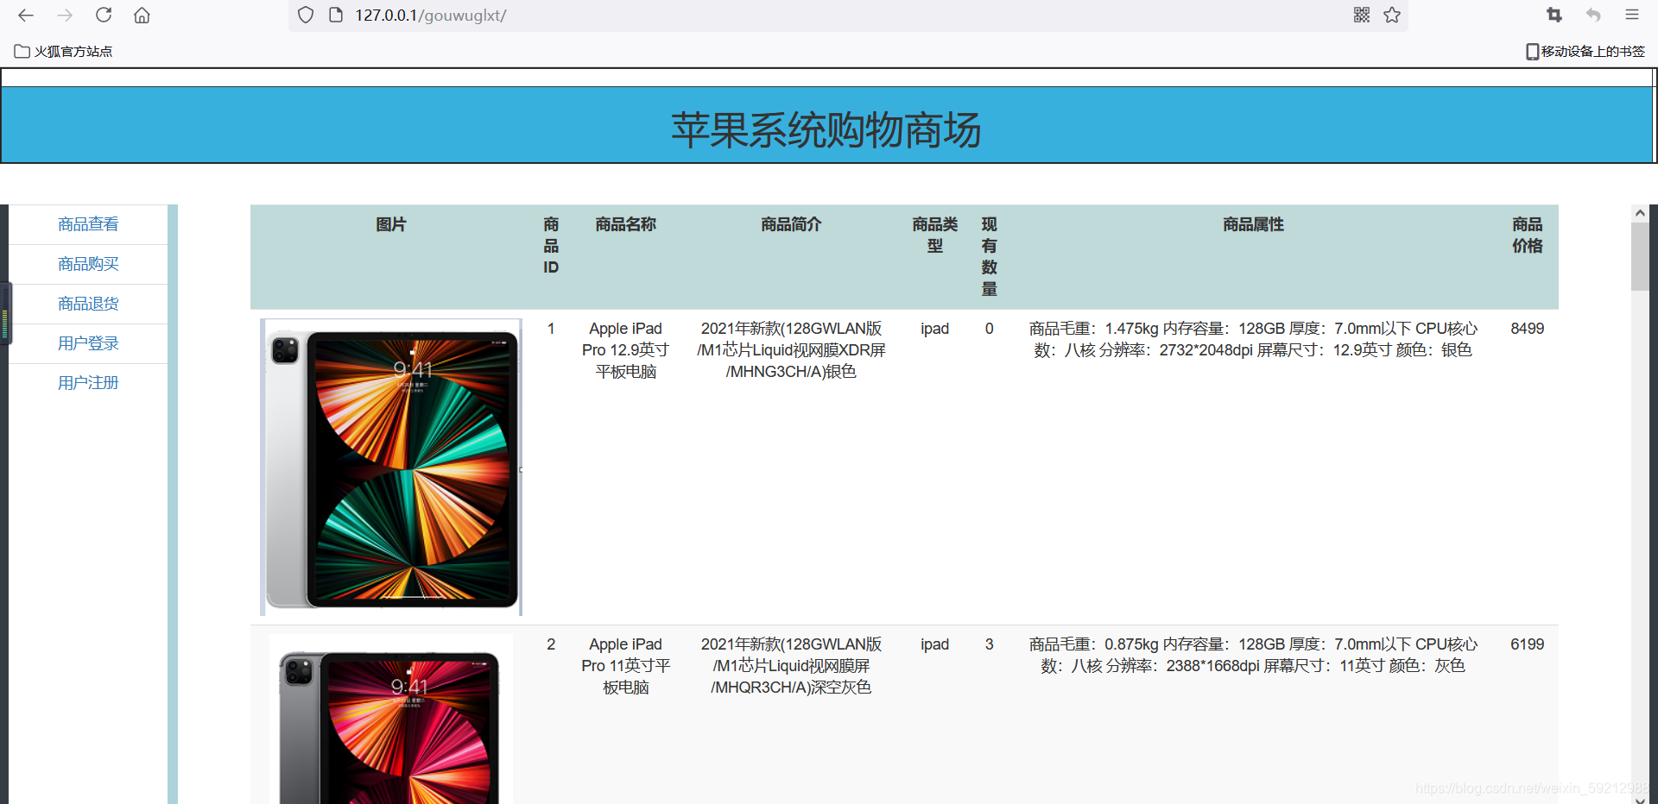Bookmark this page with the star icon

point(1392,15)
